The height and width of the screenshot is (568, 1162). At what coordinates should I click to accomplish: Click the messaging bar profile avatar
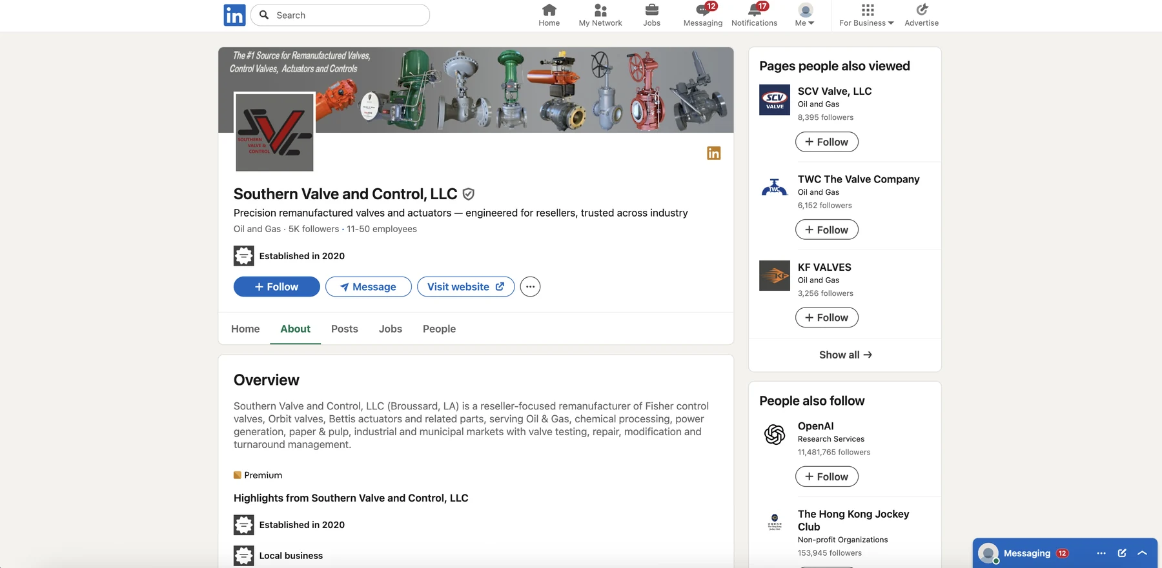click(988, 553)
